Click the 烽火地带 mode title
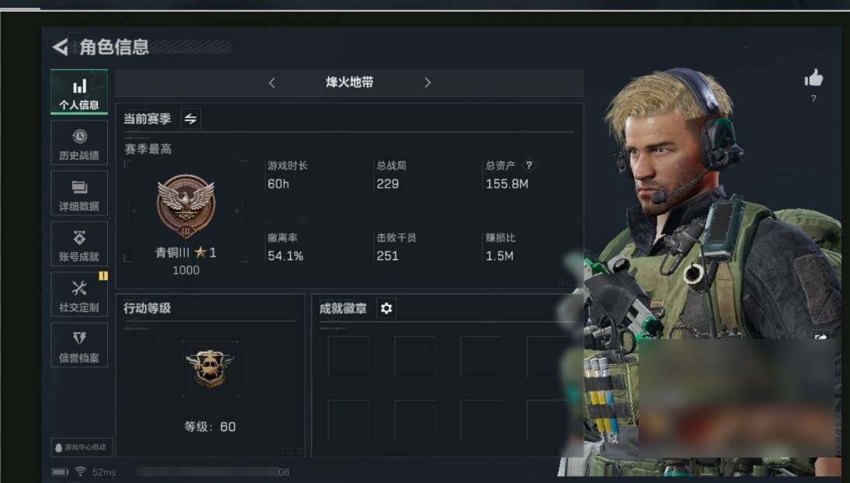Image resolution: width=850 pixels, height=483 pixels. [x=350, y=82]
